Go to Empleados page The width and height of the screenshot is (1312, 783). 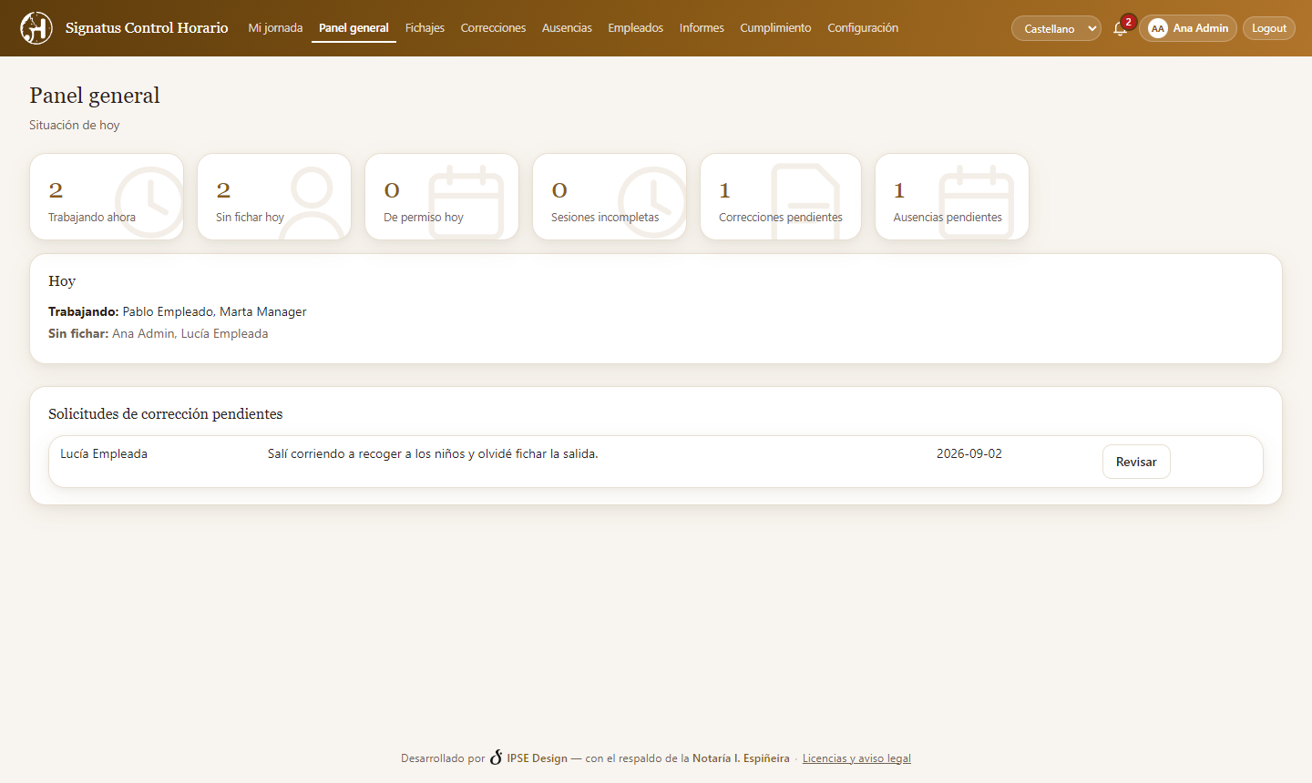coord(636,28)
